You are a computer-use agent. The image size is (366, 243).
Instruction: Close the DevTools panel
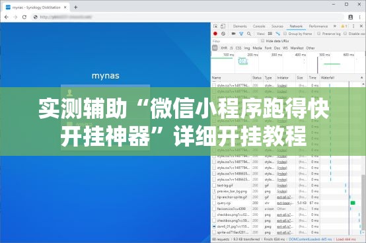[361, 26]
